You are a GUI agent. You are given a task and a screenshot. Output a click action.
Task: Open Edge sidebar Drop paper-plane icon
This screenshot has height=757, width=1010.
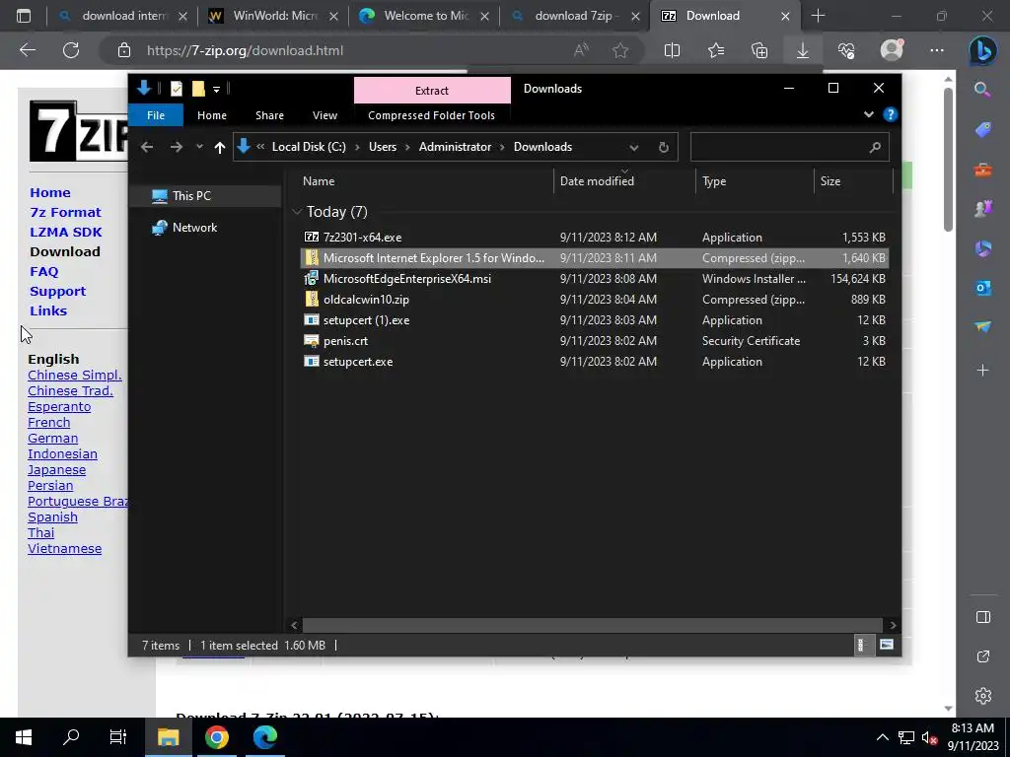(982, 327)
